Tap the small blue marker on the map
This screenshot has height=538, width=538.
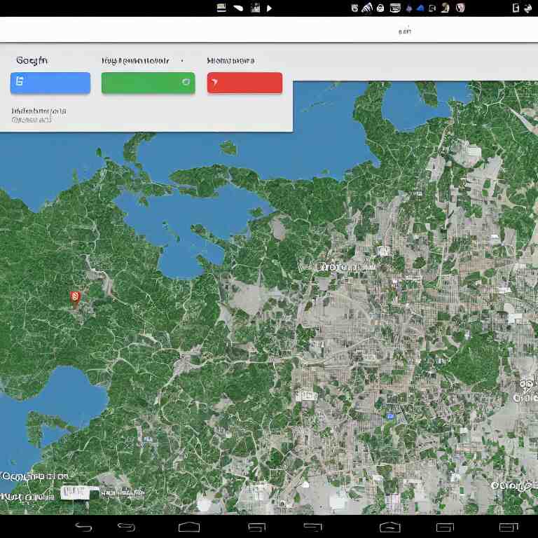click(x=391, y=416)
